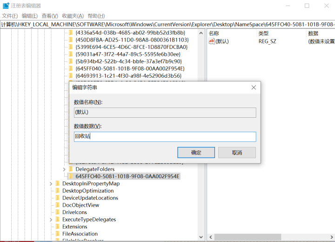Select key 645FFO40-5081-101B-9F08-0AA002F954E
Viewport: 335px width, 242px height.
click(127, 176)
